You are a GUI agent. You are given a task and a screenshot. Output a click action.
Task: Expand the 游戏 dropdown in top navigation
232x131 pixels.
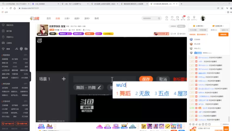pos(87,18)
